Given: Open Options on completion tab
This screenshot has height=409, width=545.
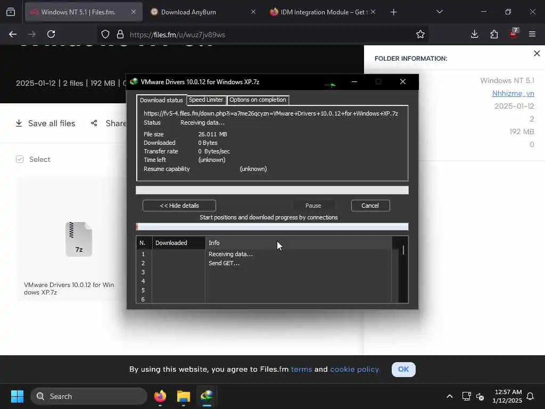Looking at the screenshot, I should pyautogui.click(x=258, y=100).
